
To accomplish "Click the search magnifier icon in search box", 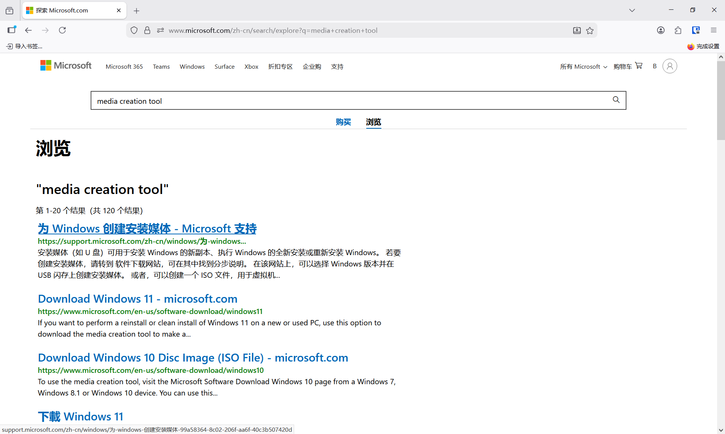I will [616, 100].
